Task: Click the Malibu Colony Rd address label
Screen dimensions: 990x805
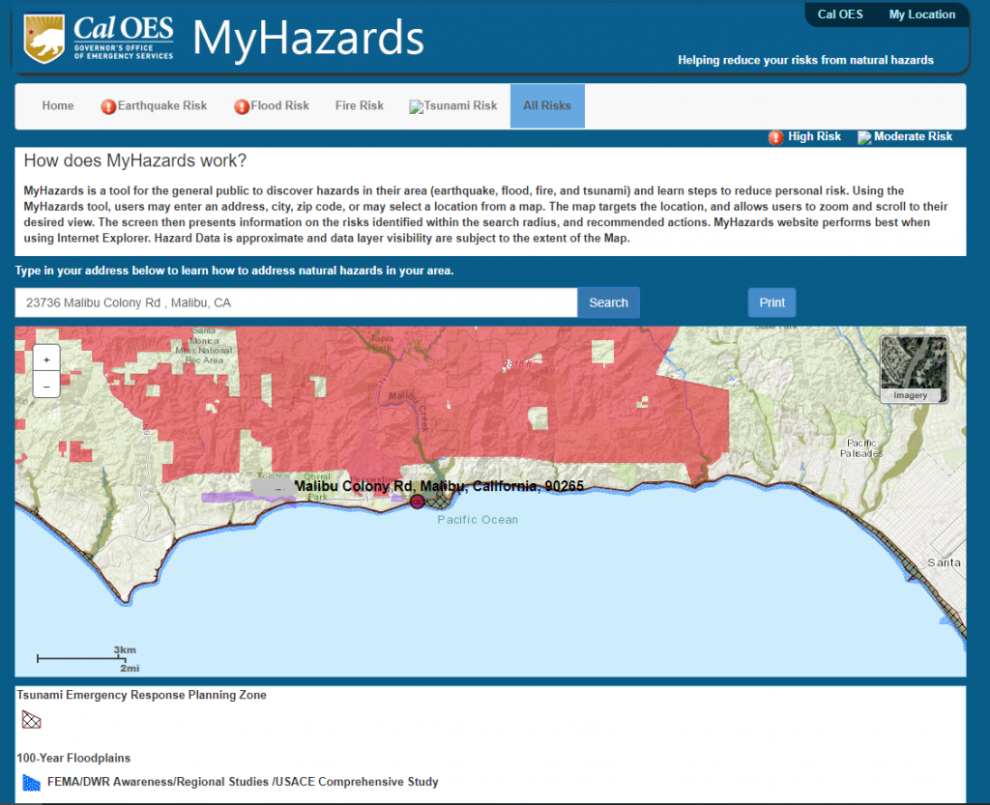Action: point(439,486)
